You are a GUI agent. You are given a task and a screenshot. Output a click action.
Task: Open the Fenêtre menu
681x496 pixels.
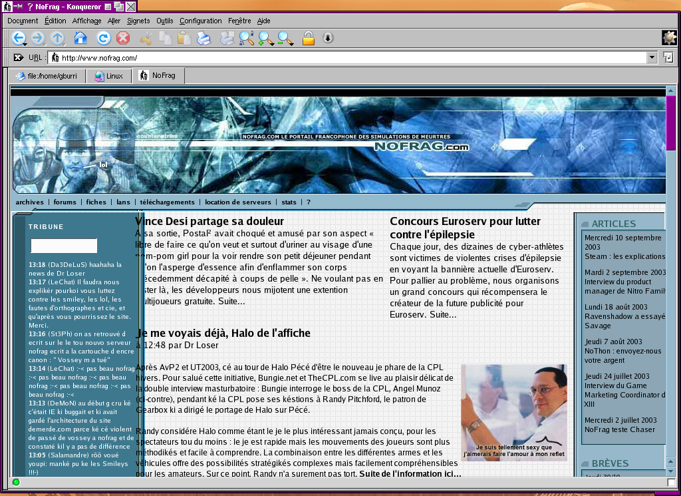(239, 21)
